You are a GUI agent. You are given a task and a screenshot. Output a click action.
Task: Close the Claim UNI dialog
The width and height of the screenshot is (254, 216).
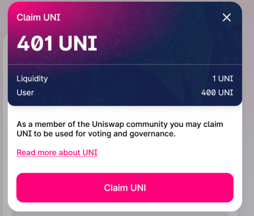(x=226, y=17)
